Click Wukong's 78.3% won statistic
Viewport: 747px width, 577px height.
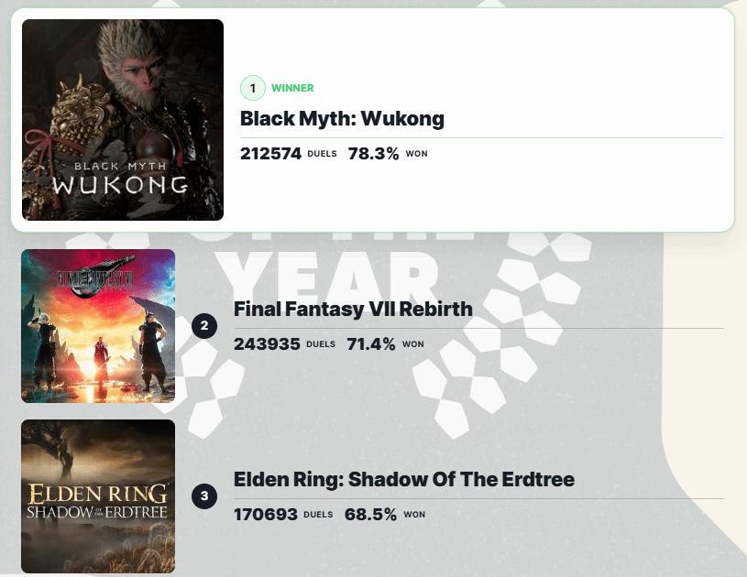point(373,154)
